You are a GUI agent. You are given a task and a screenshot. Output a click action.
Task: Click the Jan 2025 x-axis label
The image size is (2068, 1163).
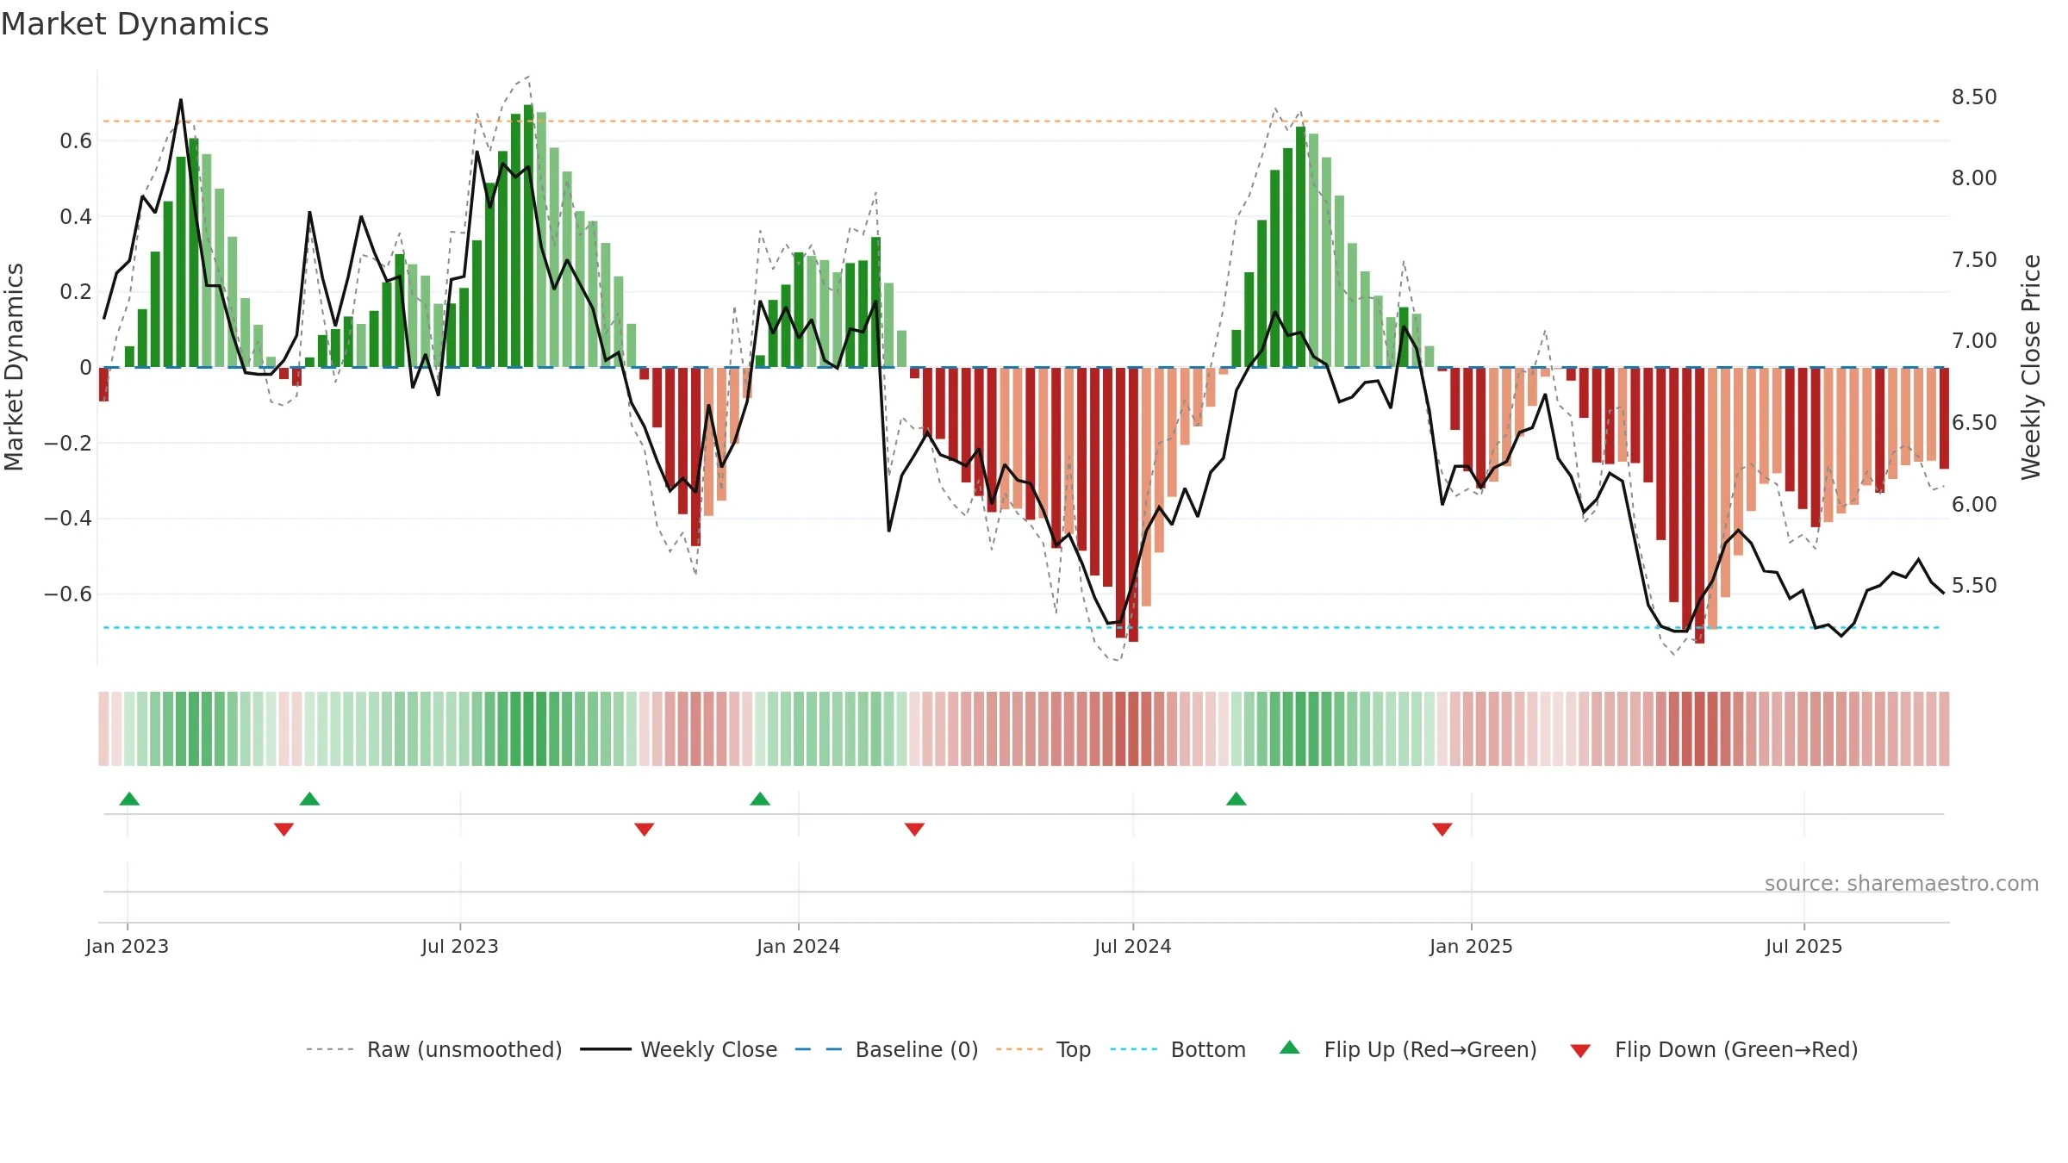(1471, 946)
